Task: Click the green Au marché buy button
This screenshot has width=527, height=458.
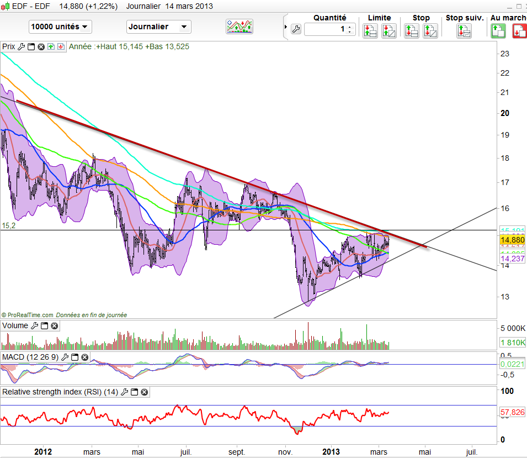Action: coord(498,30)
